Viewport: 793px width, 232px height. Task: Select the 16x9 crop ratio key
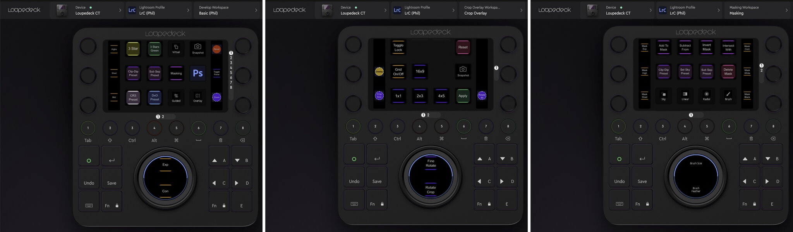420,72
